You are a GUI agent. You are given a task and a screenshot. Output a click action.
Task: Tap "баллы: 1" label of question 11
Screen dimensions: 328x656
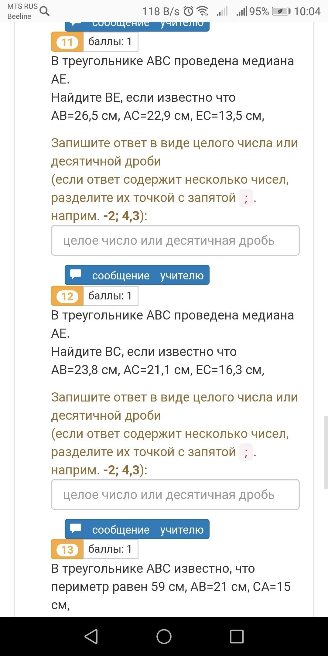tap(110, 42)
